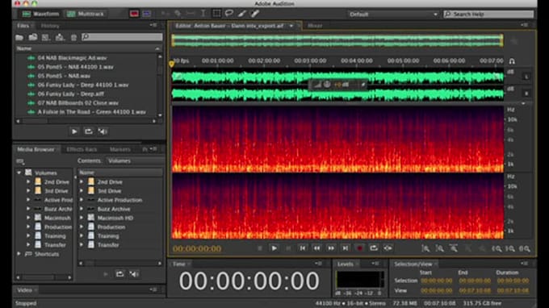Toggle Loop Playback in transport
Image resolution: width=549 pixels, height=308 pixels.
[374, 248]
